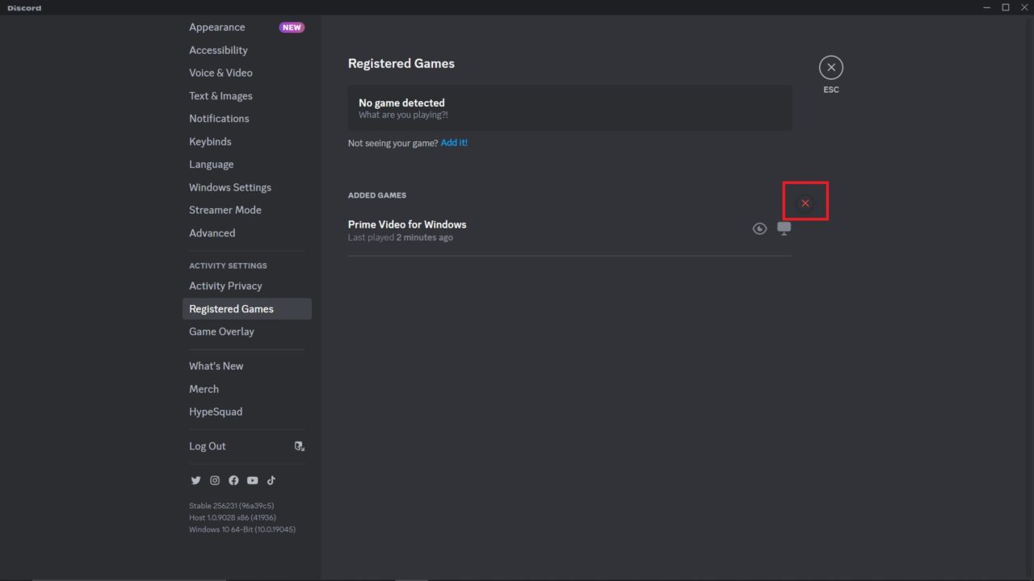Open HypeSquad page

216,412
